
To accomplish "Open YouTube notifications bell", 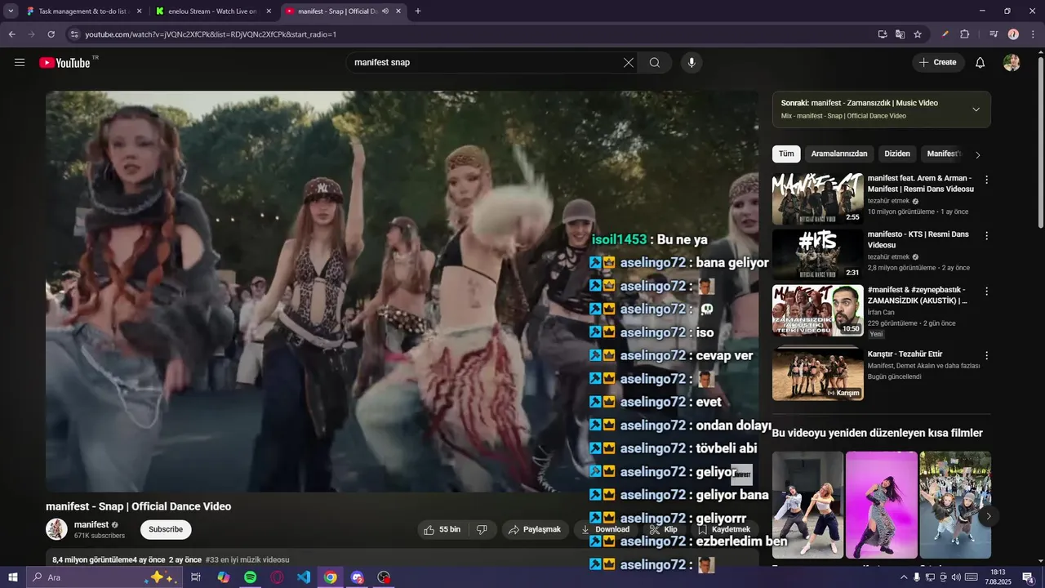I will pos(981,62).
